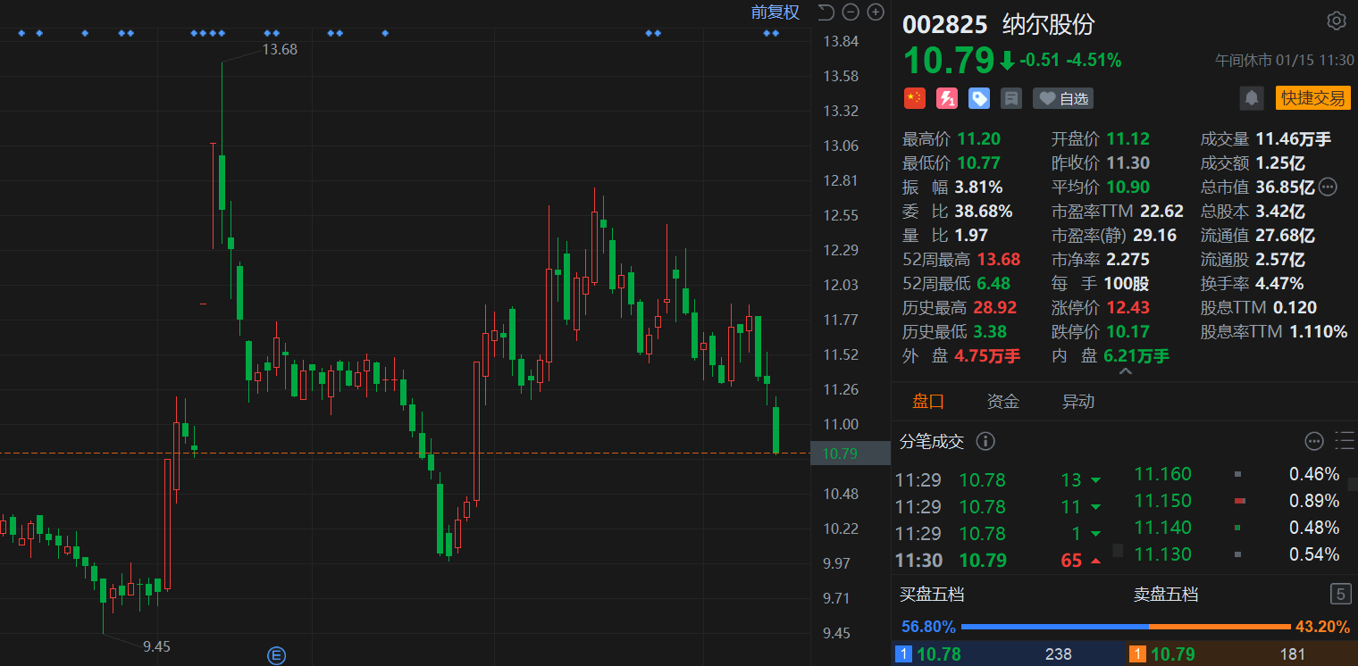Expand more options for 总市值
This screenshot has height=666, width=1358.
pos(1329,187)
